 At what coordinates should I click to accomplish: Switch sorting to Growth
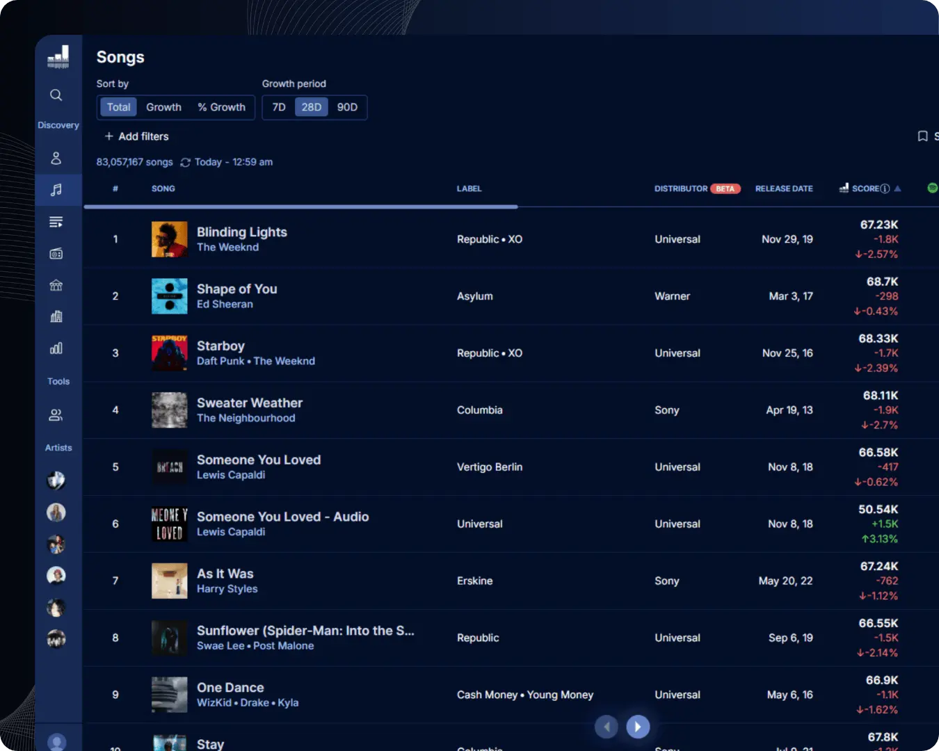(x=163, y=107)
